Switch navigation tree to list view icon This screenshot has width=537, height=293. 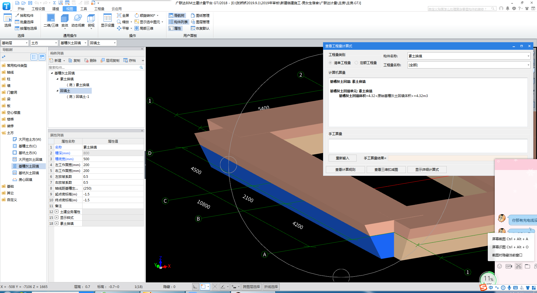tap(34, 57)
